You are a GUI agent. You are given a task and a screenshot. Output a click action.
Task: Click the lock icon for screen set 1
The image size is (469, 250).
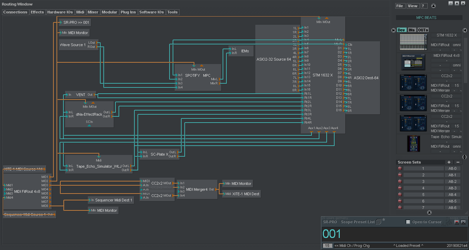click(x=400, y=169)
